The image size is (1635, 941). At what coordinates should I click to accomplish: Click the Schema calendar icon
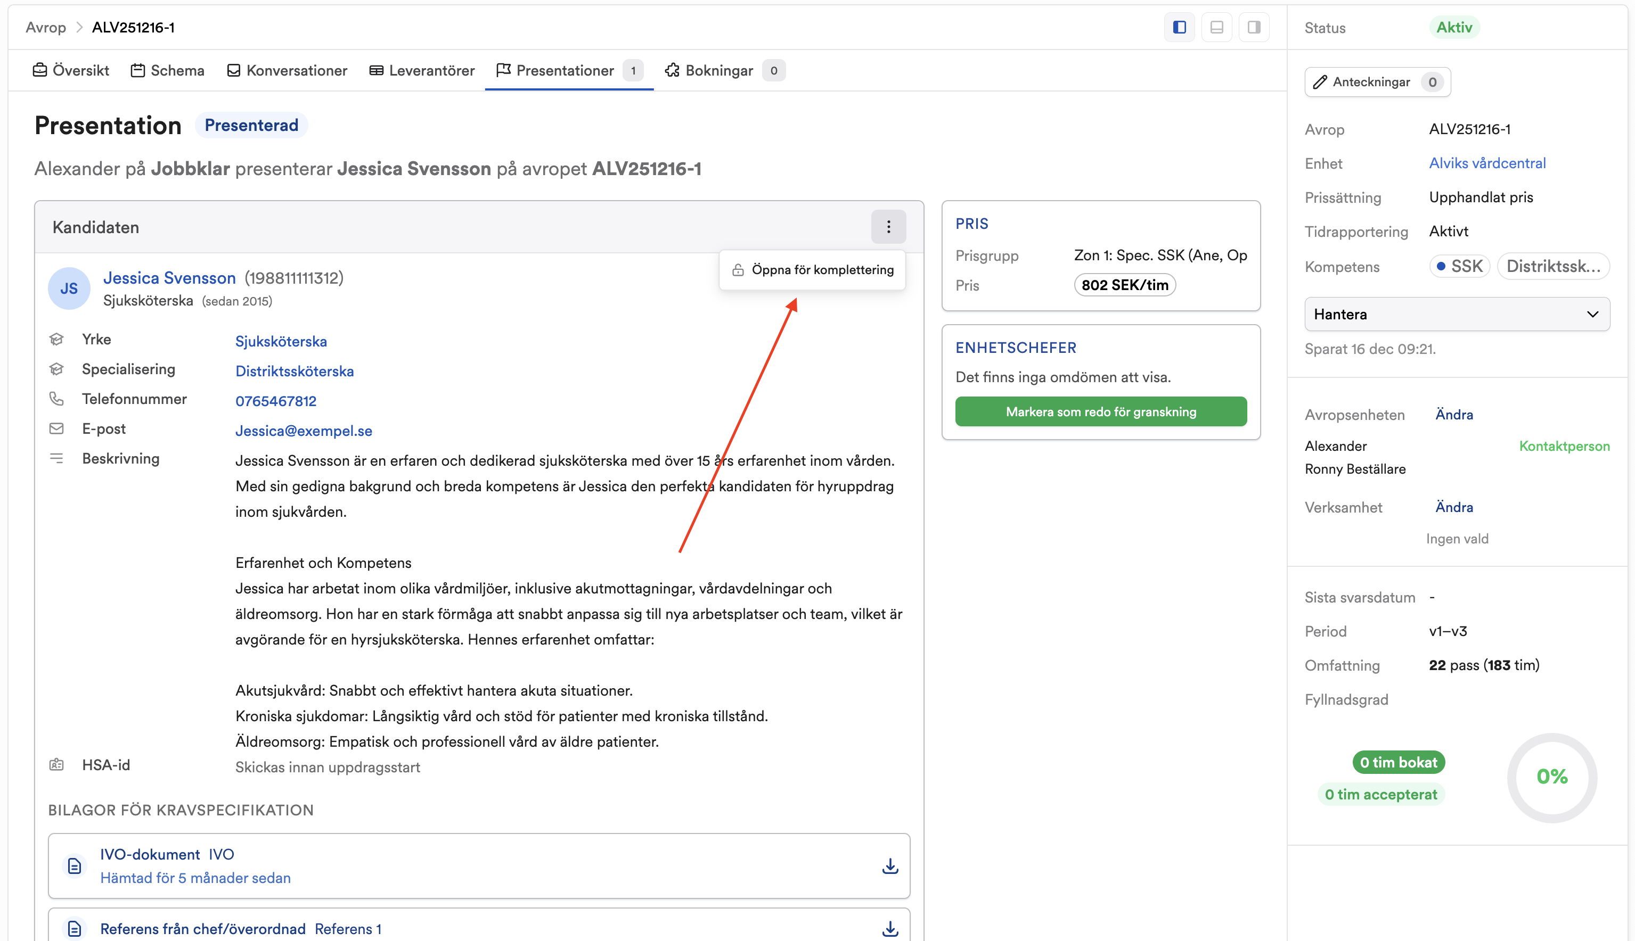(x=138, y=70)
